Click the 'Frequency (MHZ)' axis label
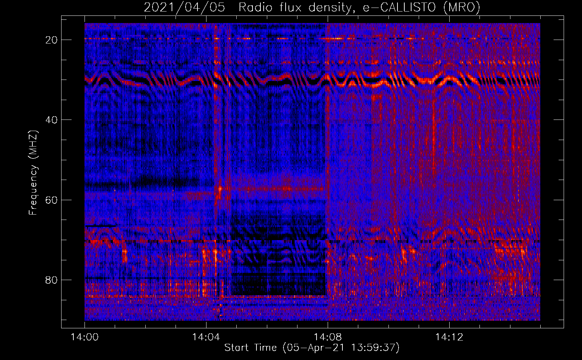Image resolution: width=582 pixels, height=360 pixels. click(33, 173)
